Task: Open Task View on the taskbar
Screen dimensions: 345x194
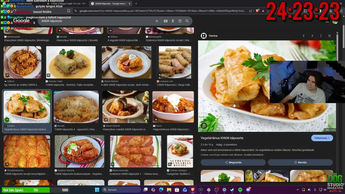Action: 146,190
